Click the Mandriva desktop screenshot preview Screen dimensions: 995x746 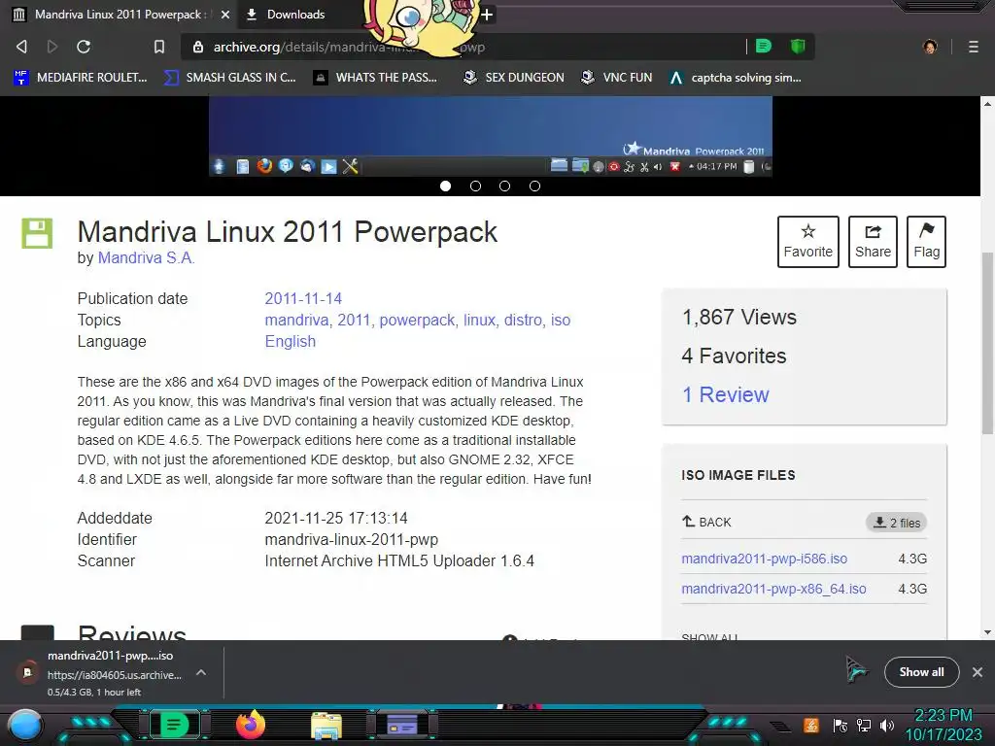[x=491, y=136]
